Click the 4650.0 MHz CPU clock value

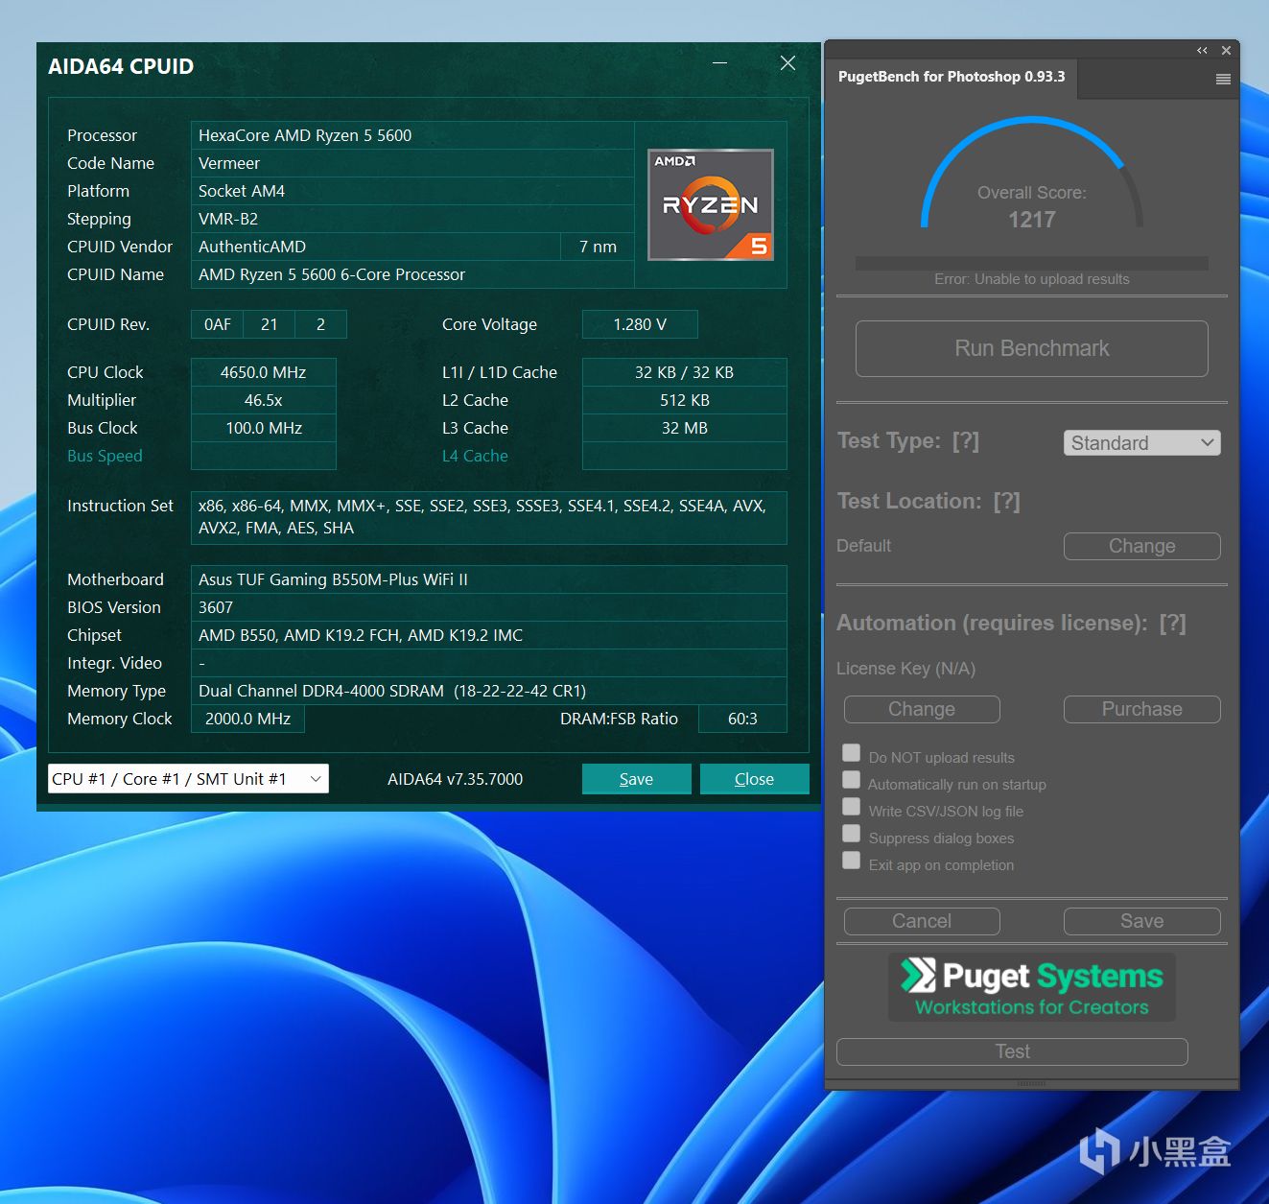point(264,372)
